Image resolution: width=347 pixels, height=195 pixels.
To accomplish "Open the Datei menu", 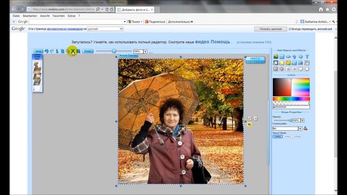I will [16, 16].
